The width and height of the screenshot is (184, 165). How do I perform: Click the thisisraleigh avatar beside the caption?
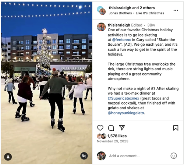(101, 27)
